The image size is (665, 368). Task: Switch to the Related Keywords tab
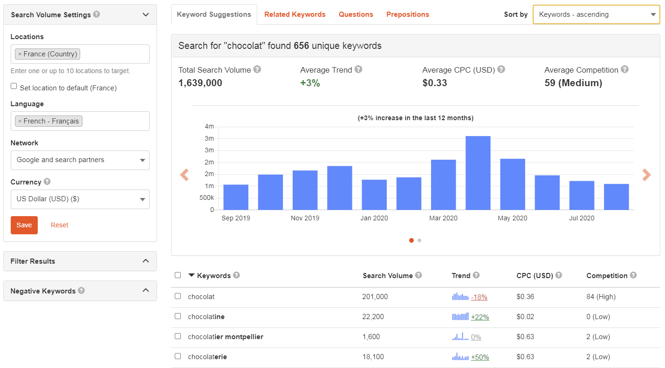(295, 14)
